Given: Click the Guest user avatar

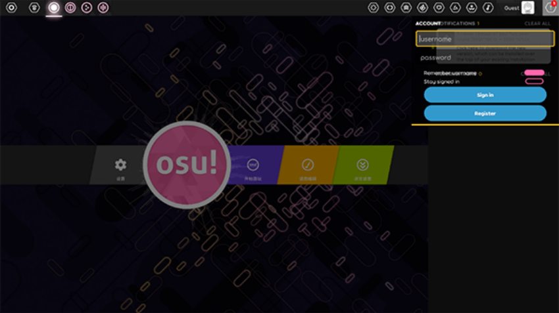Looking at the screenshot, I should (x=527, y=7).
